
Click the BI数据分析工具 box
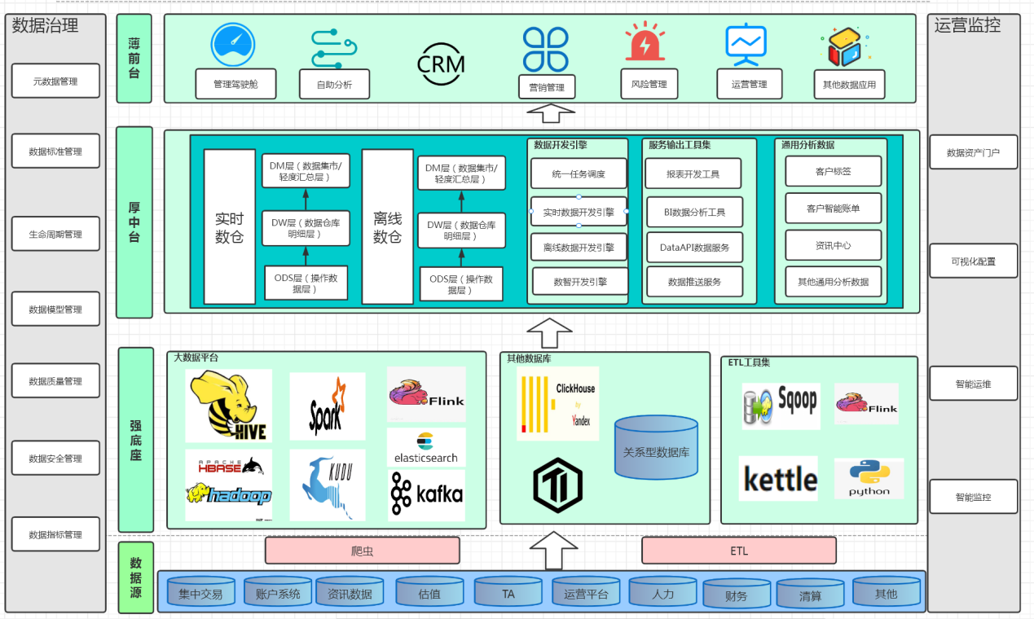[695, 212]
